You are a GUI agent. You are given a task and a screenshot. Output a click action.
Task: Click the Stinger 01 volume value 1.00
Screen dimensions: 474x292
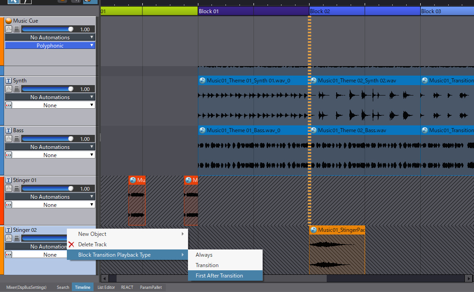click(x=85, y=189)
